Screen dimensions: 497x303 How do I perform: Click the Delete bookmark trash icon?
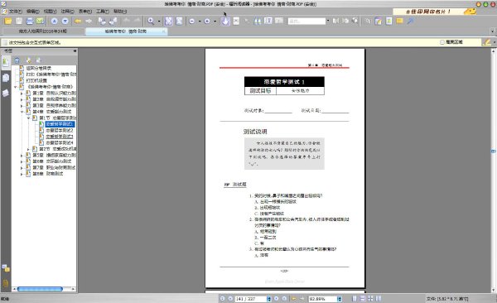click(17, 60)
